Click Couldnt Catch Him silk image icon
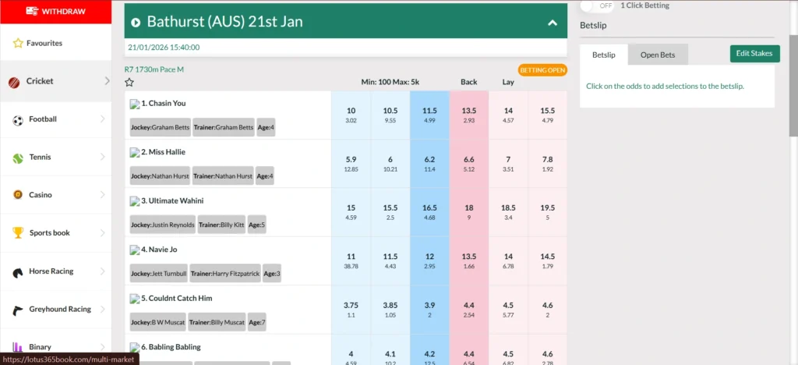Viewport: 798px width, 365px height. [134, 299]
